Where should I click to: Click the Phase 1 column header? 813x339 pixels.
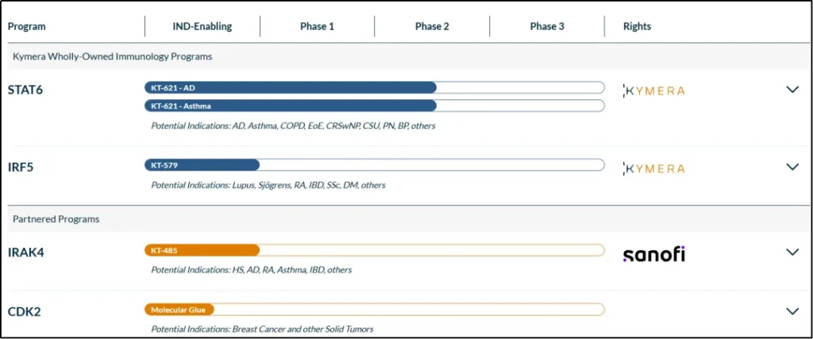[x=317, y=26]
